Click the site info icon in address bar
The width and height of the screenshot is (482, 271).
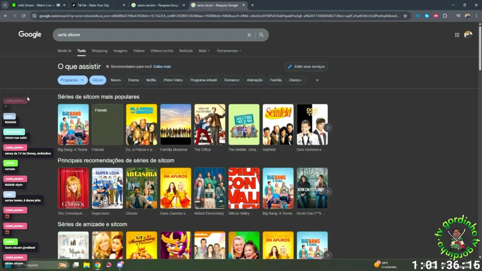34,16
